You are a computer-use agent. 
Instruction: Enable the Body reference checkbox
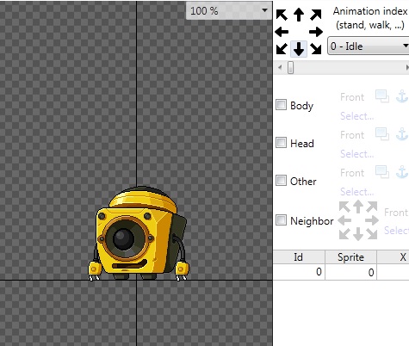[x=281, y=105]
